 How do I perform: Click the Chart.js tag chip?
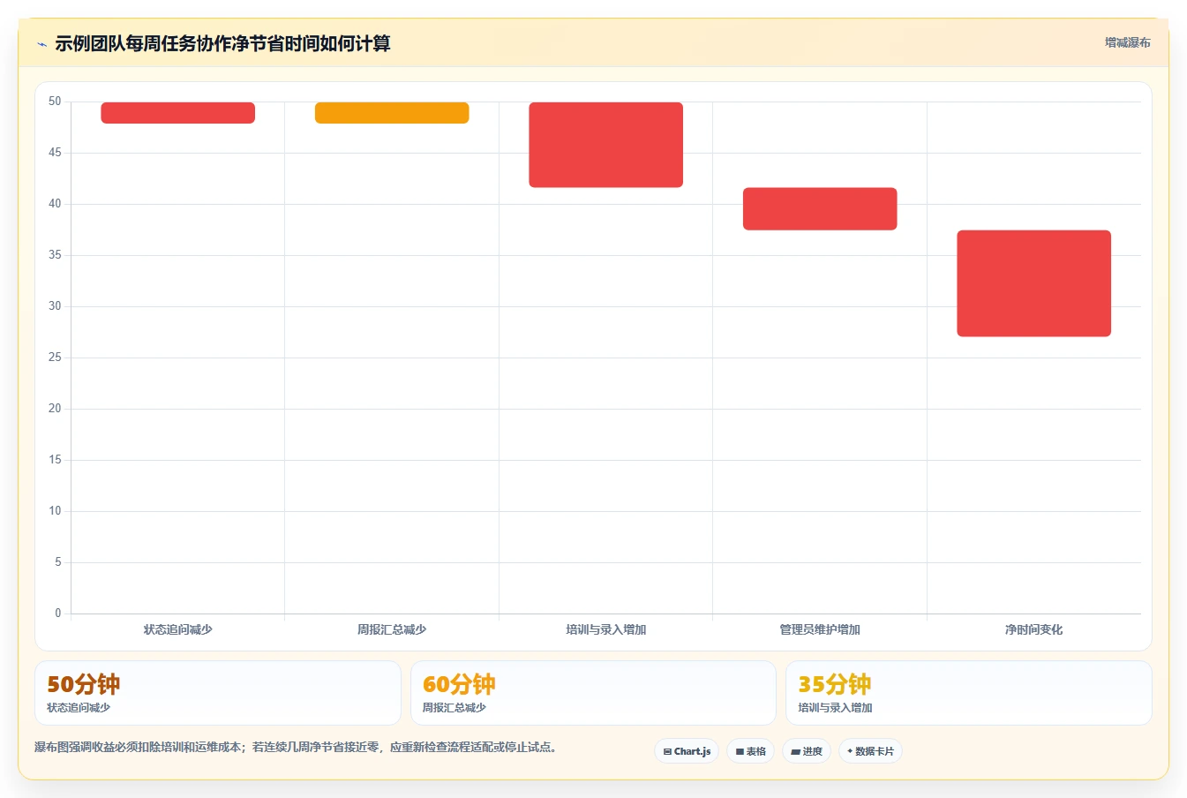click(x=687, y=751)
